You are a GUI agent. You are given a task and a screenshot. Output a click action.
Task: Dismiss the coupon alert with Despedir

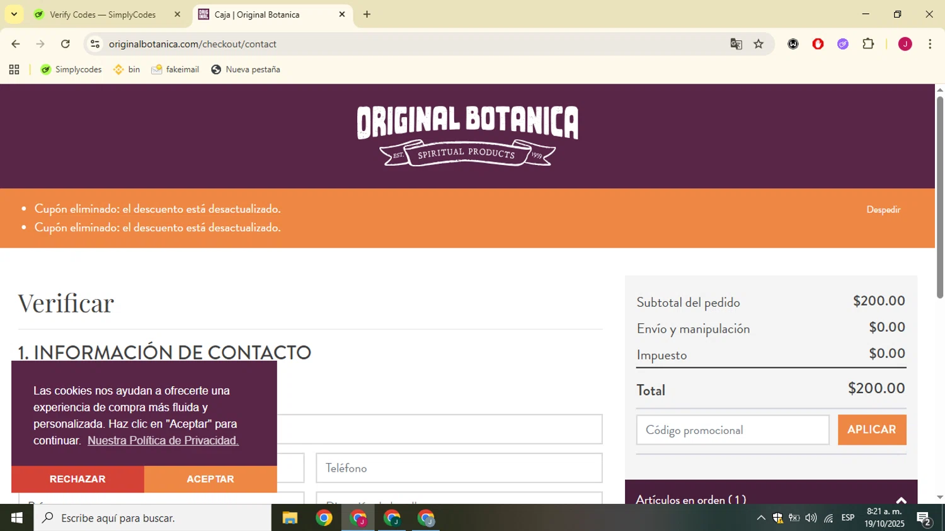point(883,210)
